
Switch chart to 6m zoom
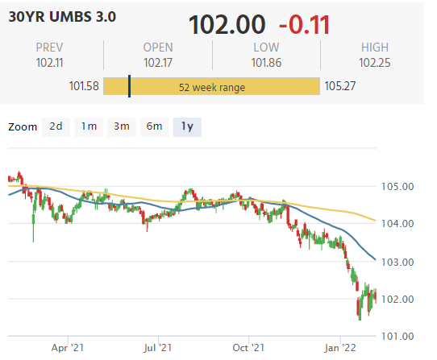click(154, 127)
